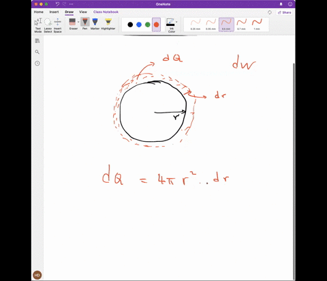Switch to the Insert tab
The height and width of the screenshot is (281, 327).
click(x=54, y=12)
